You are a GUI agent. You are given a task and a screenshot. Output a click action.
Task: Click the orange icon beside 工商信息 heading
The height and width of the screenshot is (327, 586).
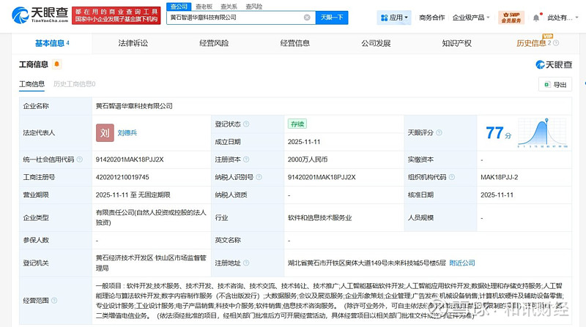[x=57, y=64]
